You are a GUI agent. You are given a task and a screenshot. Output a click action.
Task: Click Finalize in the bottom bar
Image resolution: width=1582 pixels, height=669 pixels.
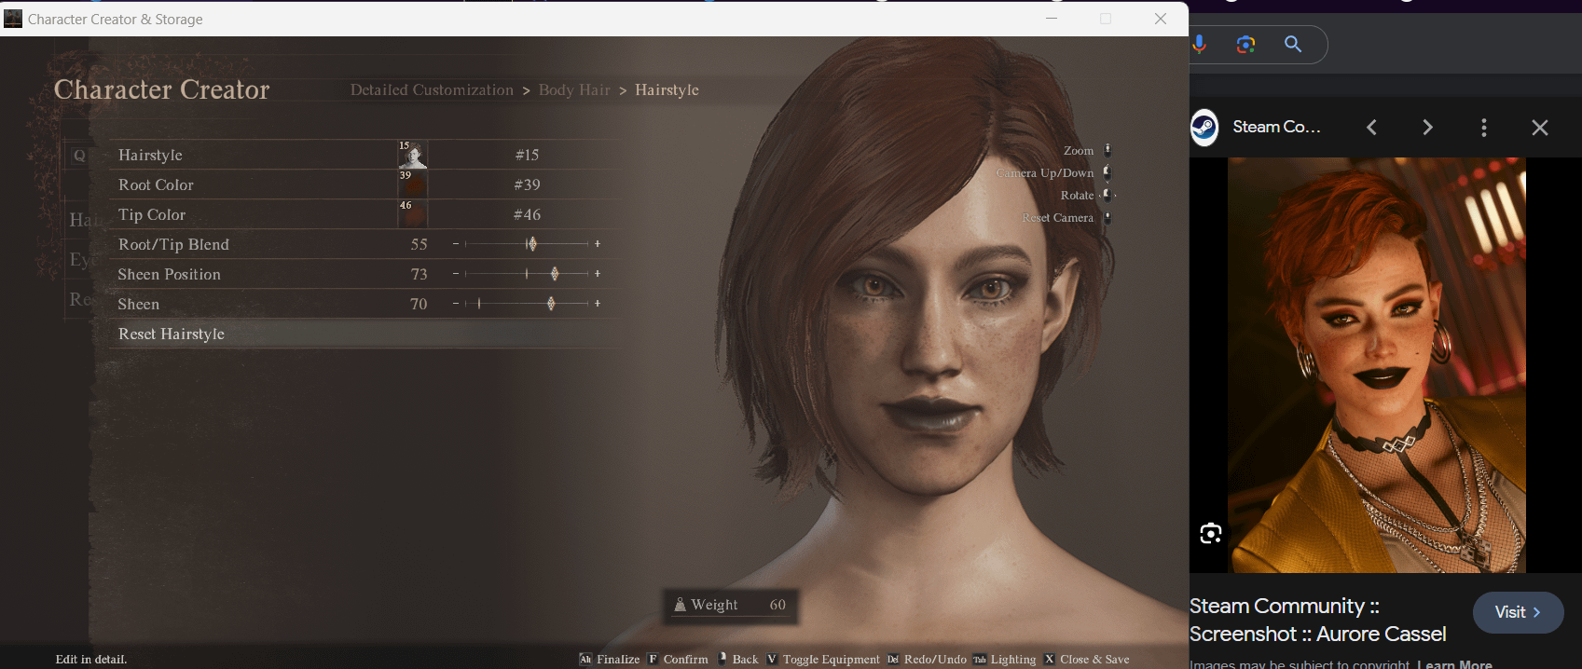click(x=618, y=659)
